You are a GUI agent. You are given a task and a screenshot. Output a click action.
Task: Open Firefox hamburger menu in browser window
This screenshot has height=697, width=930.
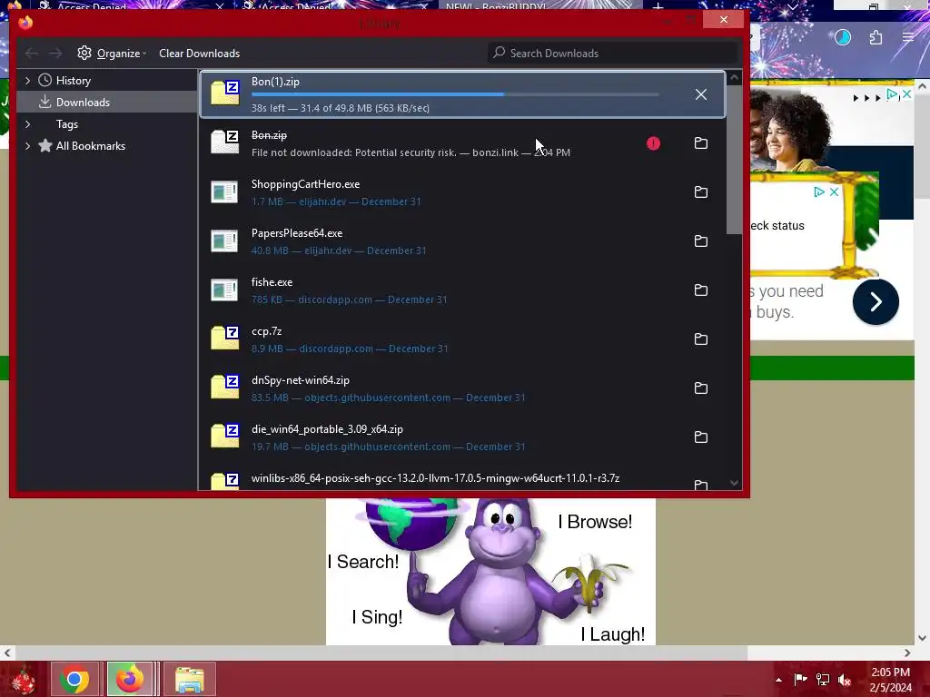click(908, 37)
